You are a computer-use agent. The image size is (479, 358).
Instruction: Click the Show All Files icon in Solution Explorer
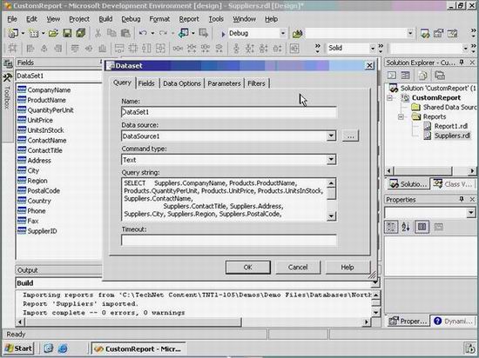[x=440, y=76]
